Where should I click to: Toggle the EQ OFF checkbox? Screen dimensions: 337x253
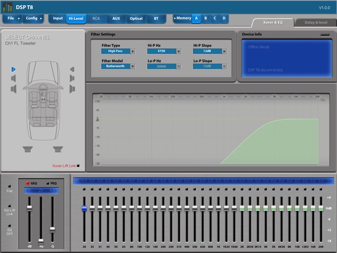(x=9, y=226)
